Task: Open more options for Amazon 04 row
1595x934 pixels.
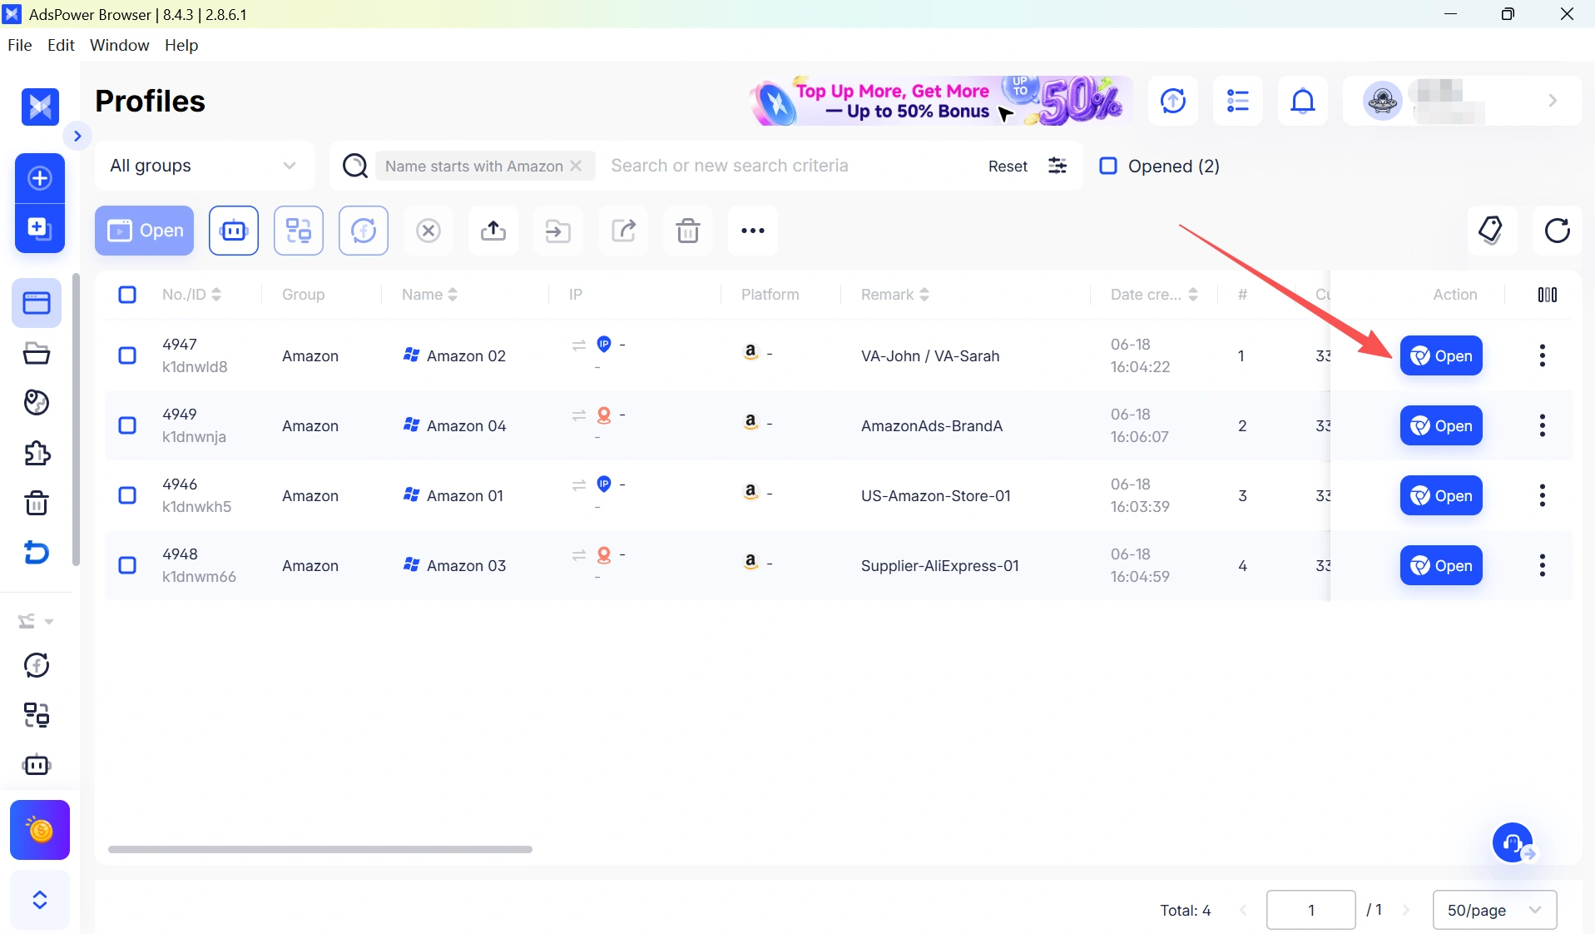Action: tap(1543, 425)
